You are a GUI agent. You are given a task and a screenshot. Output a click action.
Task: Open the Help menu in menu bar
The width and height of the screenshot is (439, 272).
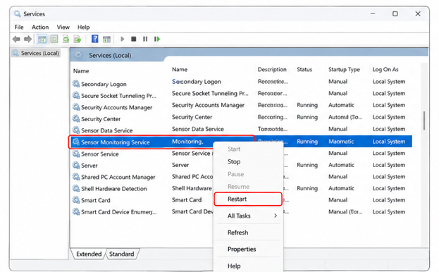click(83, 27)
